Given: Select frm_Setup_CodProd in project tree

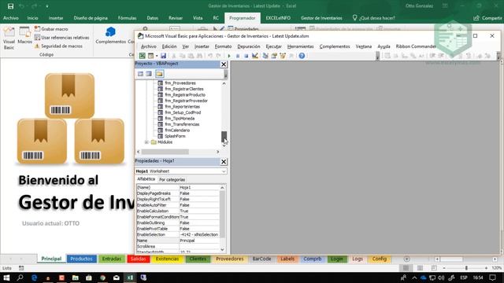Looking at the screenshot, I should 183,112.
